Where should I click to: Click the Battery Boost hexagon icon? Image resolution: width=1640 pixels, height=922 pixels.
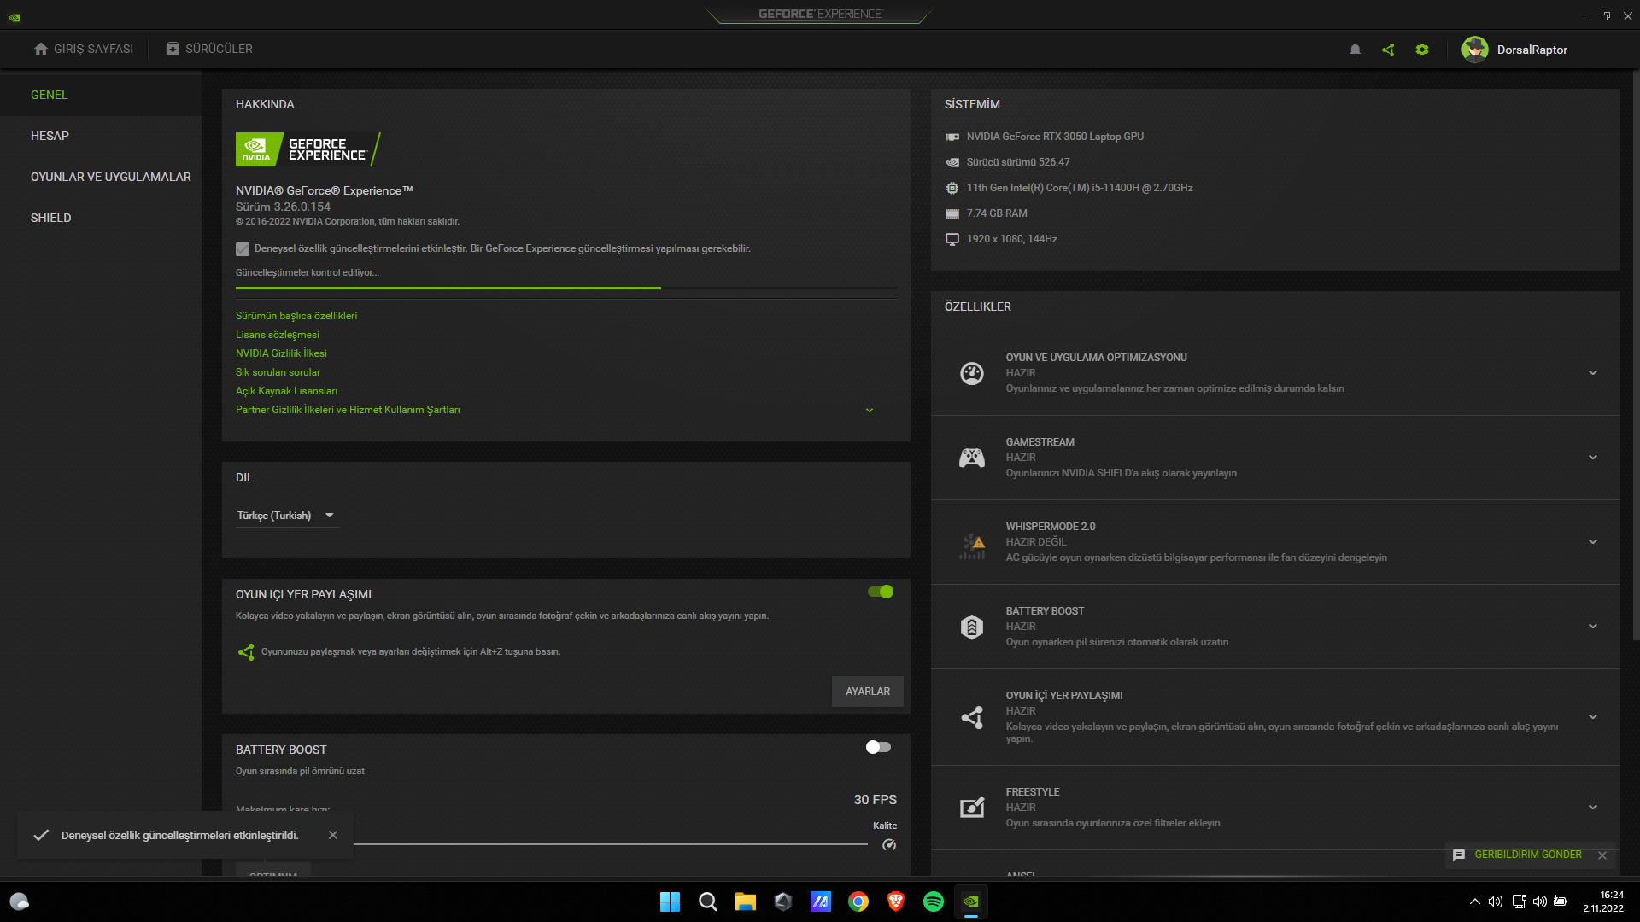click(x=971, y=627)
